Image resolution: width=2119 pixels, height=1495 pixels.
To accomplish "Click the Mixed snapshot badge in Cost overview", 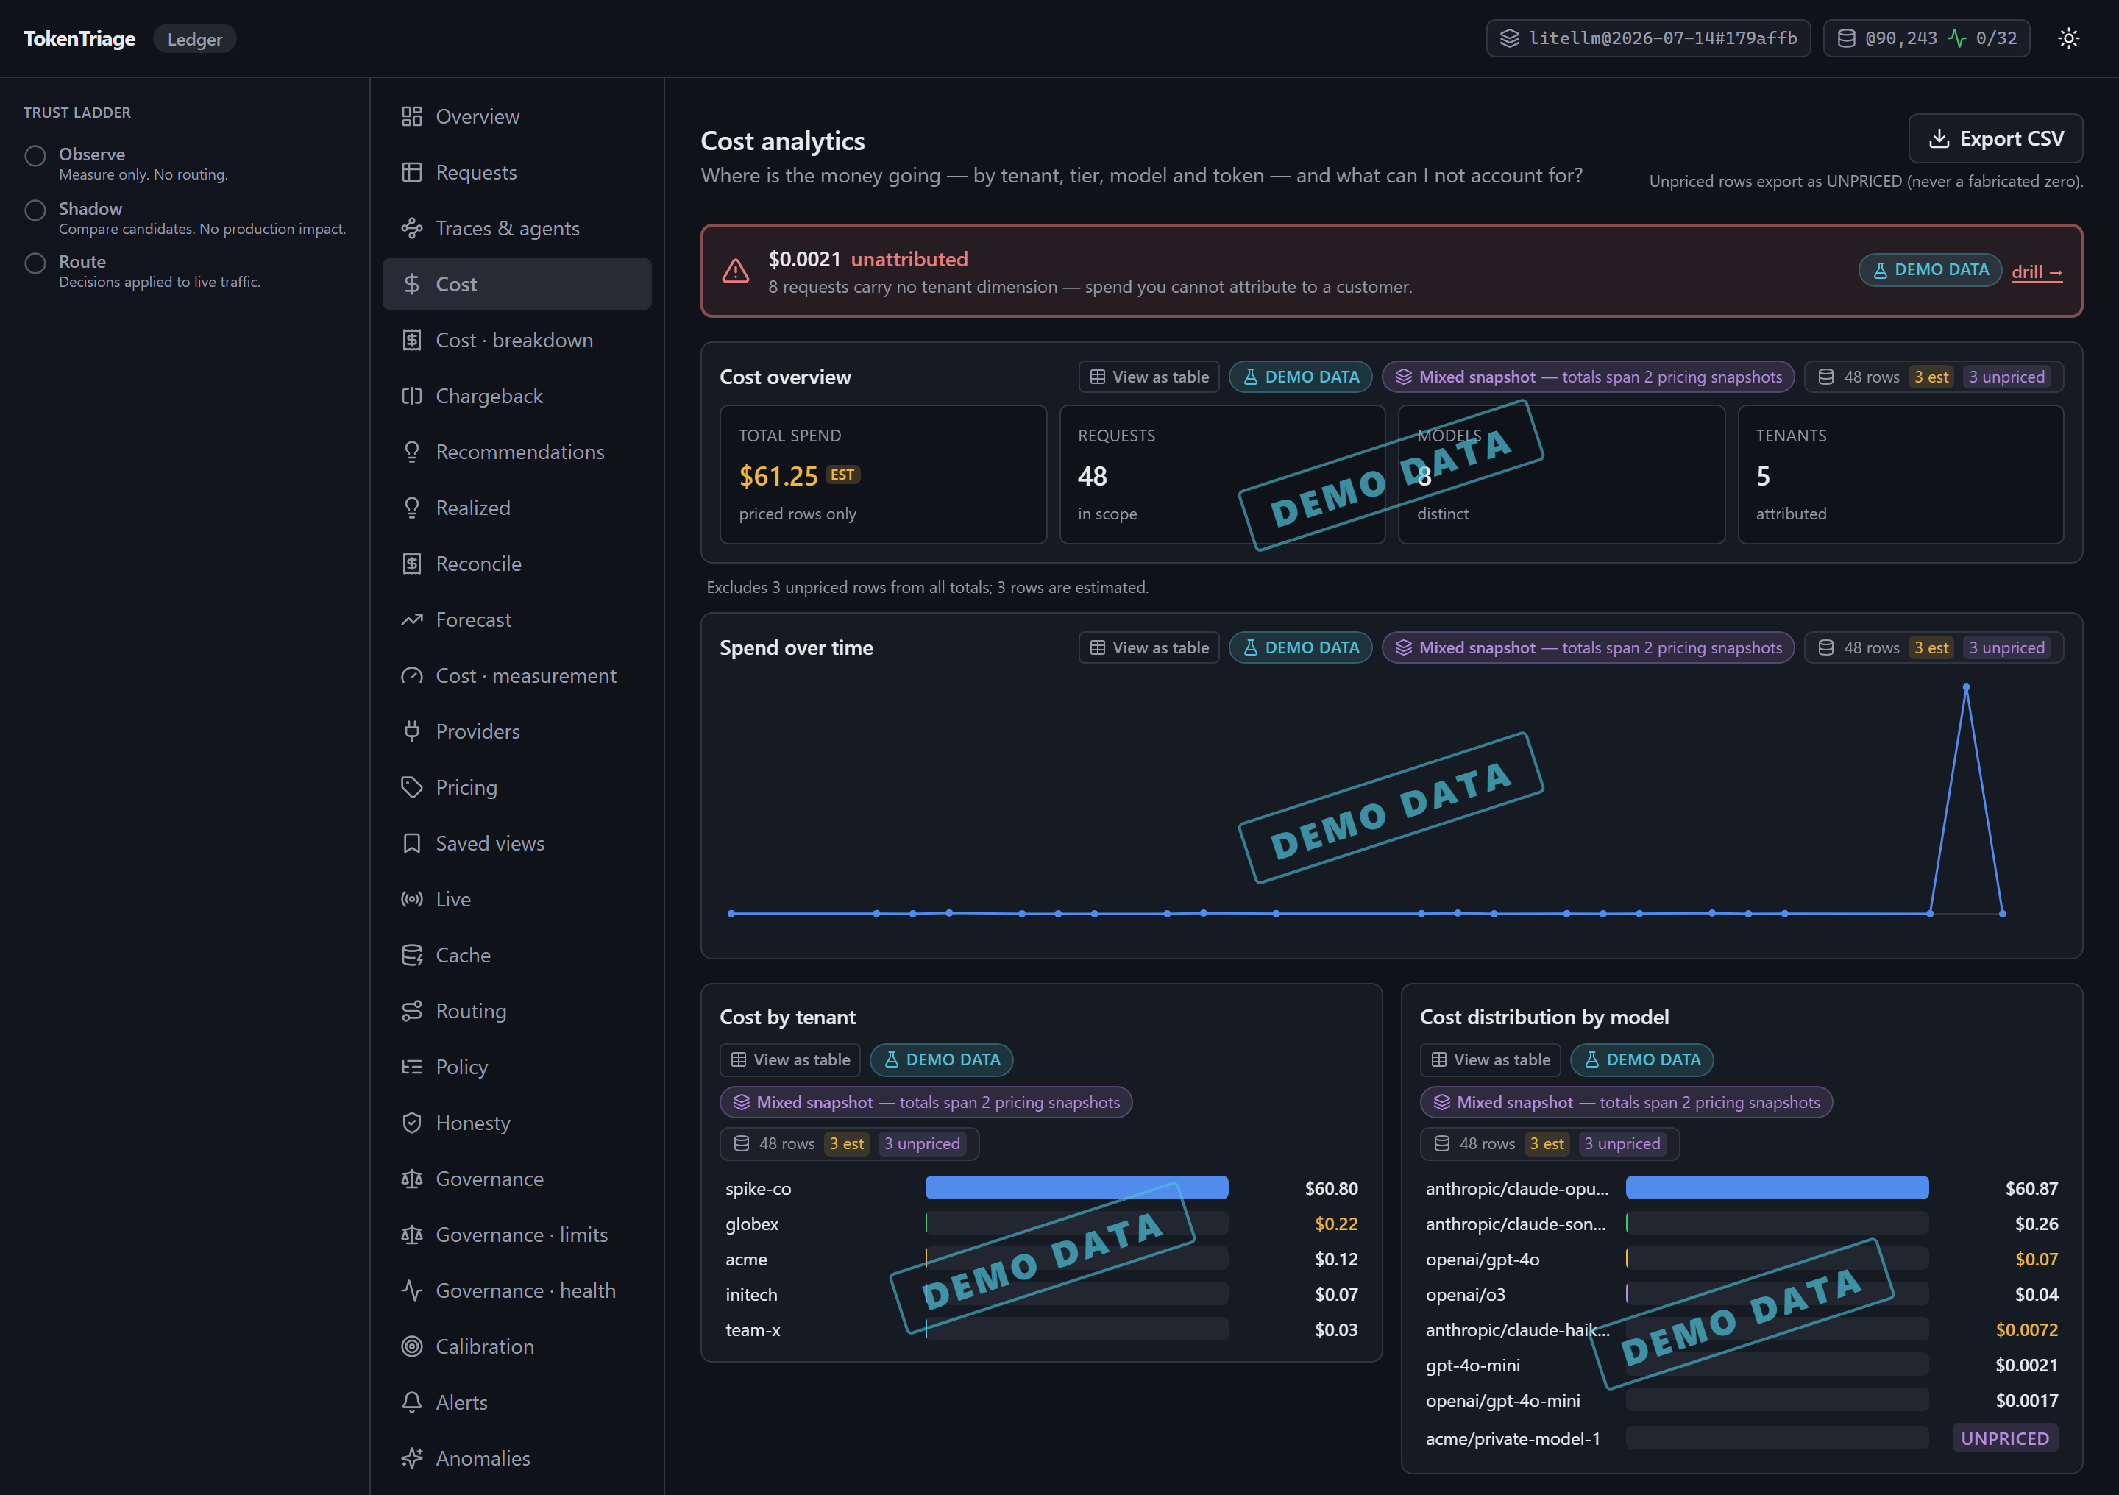I will pos(1589,377).
